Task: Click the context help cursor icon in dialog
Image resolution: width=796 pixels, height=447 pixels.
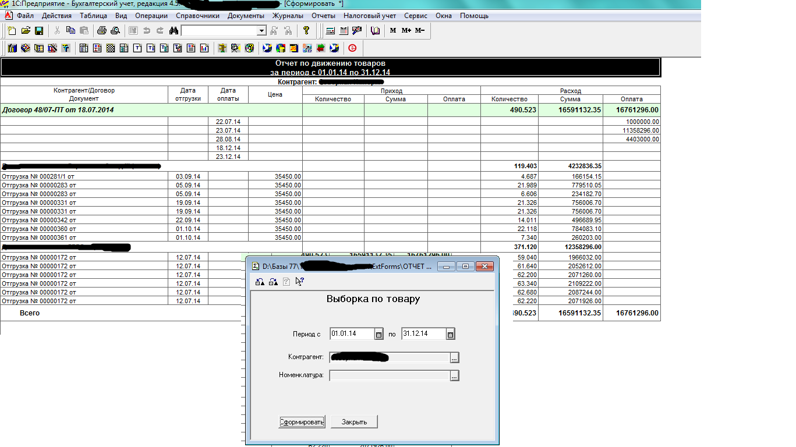Action: click(299, 282)
